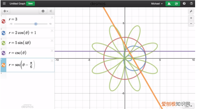197x109 pixels.
Task: Delete the r = csc(θ) expression
Action: [52, 50]
